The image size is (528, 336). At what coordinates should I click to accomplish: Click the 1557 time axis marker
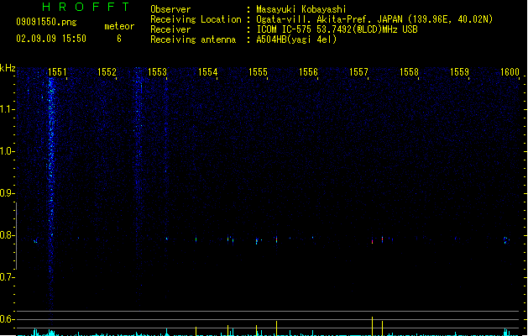click(x=358, y=72)
